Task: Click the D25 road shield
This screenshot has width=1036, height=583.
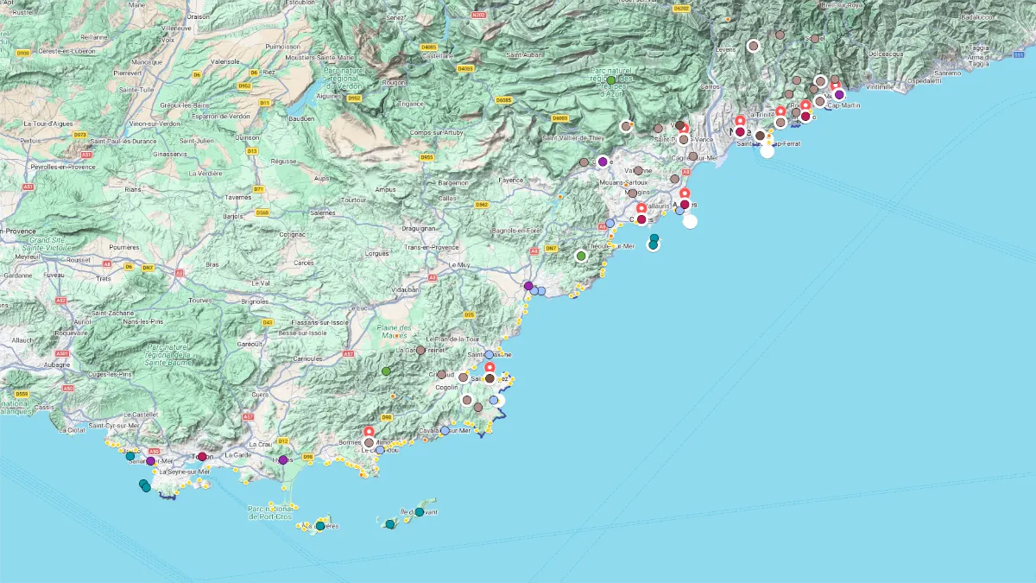Action: 470,315
